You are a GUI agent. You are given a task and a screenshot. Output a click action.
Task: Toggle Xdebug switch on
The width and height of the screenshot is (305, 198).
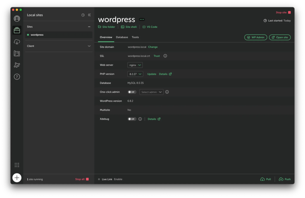click(x=132, y=119)
